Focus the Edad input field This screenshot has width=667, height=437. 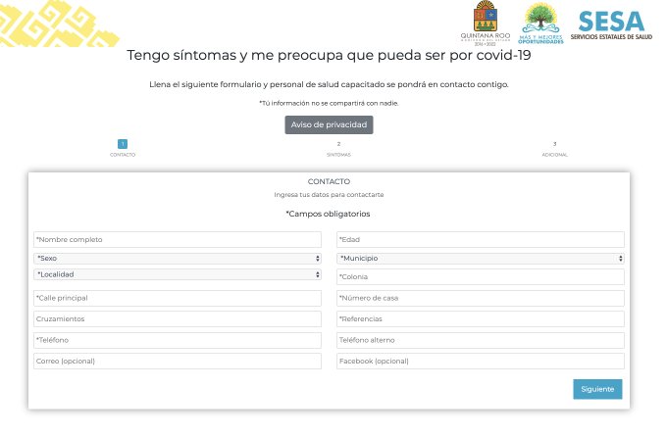point(481,240)
